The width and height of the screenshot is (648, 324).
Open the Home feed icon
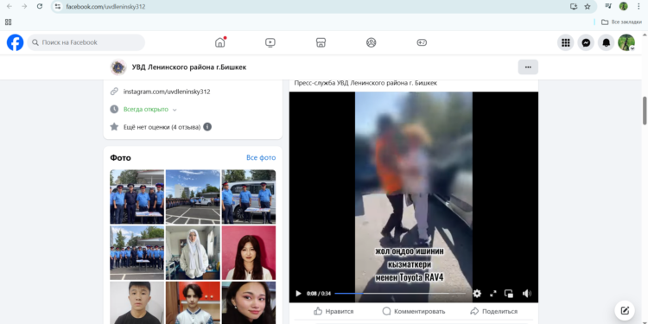coord(220,42)
